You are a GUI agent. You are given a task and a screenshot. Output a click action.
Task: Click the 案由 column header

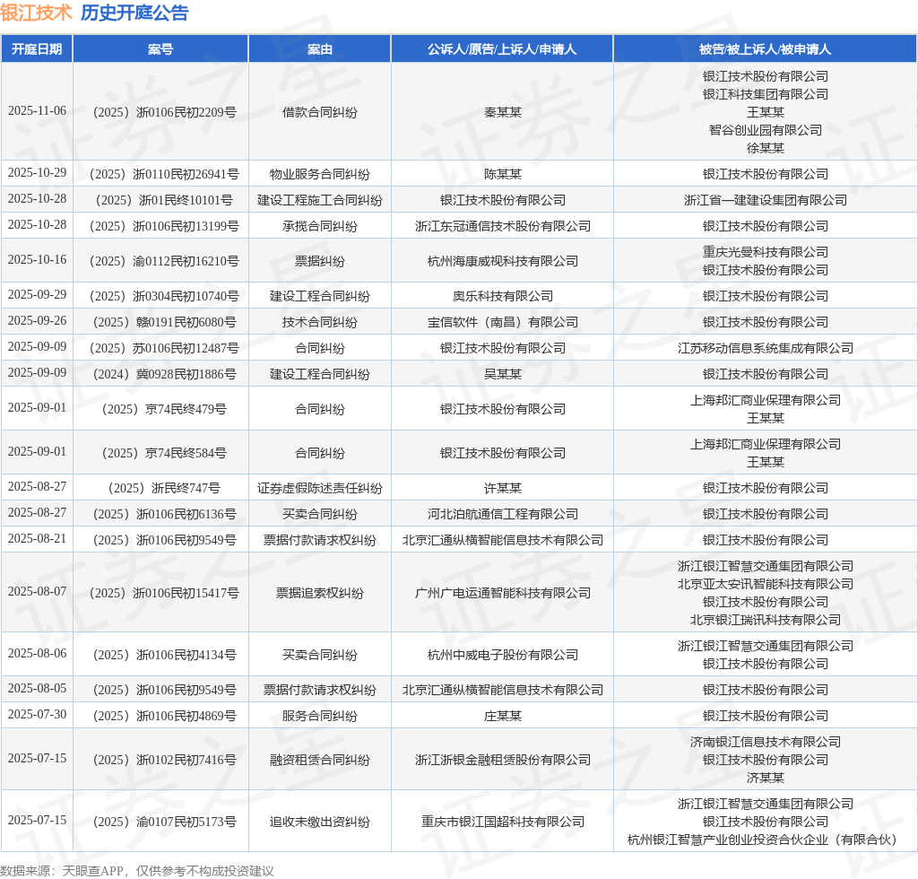[x=320, y=49]
